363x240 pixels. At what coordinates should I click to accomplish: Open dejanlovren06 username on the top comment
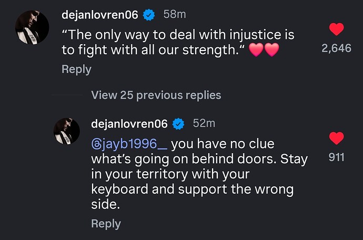coord(100,15)
